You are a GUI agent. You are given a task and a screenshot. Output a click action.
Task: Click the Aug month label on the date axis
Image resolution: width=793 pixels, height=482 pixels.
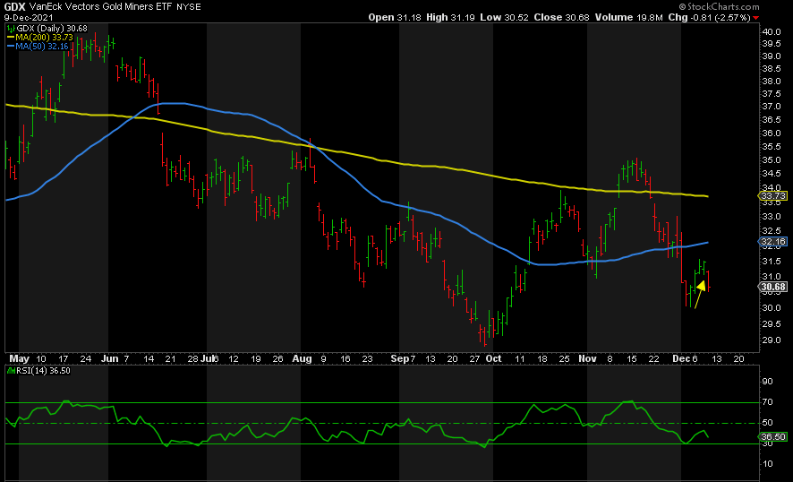[302, 358]
